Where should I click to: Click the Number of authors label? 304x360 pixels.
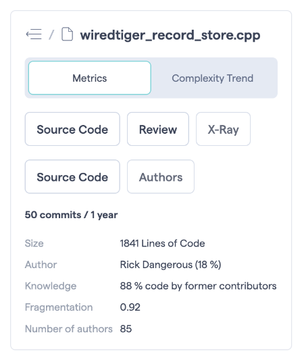69,329
